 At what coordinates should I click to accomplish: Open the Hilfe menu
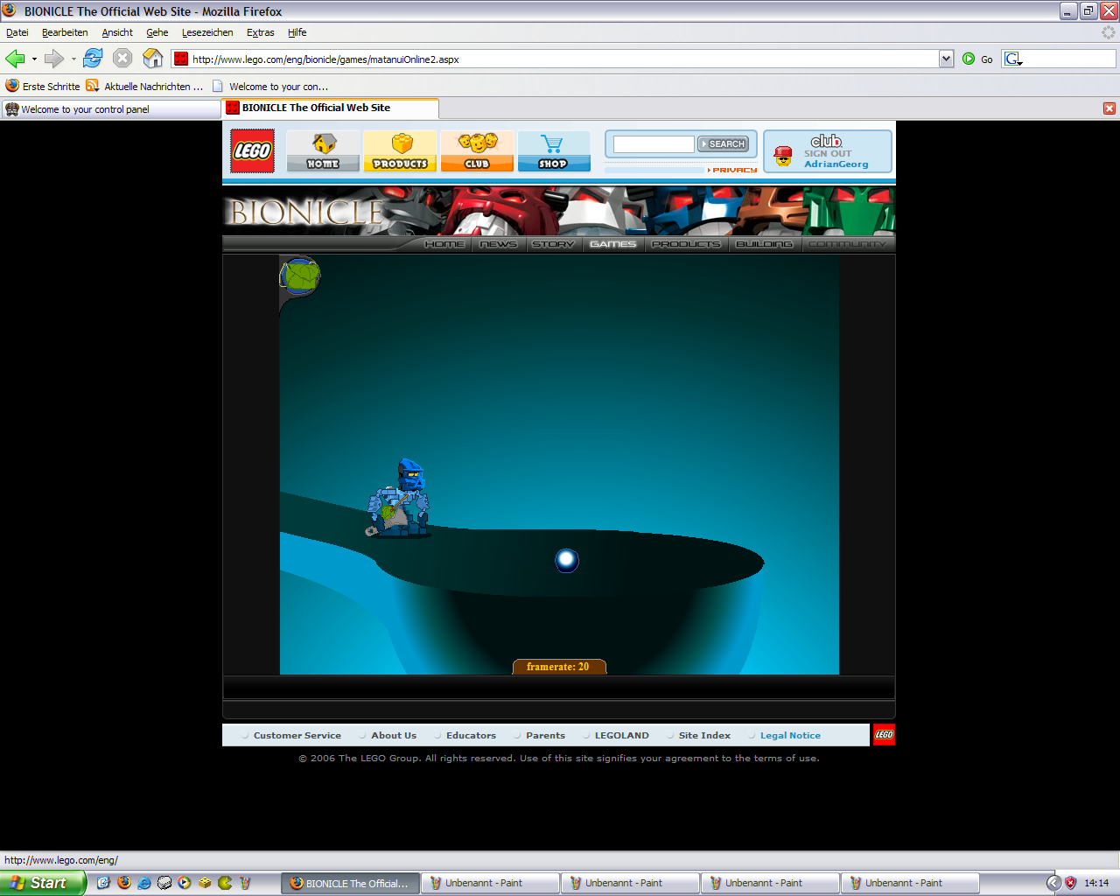click(x=297, y=32)
